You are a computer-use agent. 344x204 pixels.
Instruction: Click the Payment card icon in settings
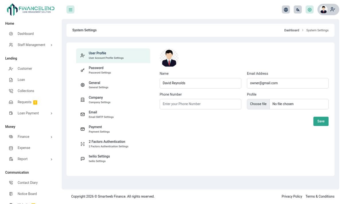pos(83,129)
